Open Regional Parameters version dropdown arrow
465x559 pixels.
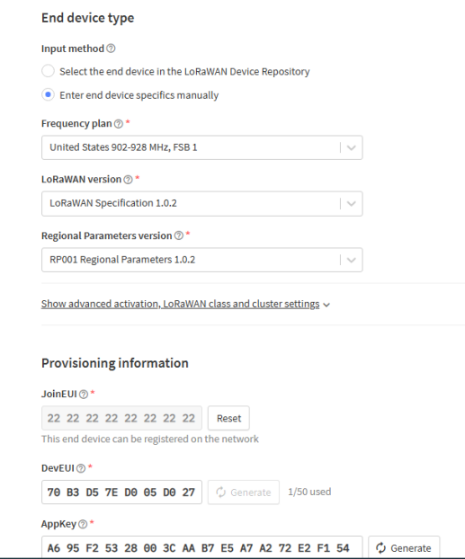[x=351, y=260]
